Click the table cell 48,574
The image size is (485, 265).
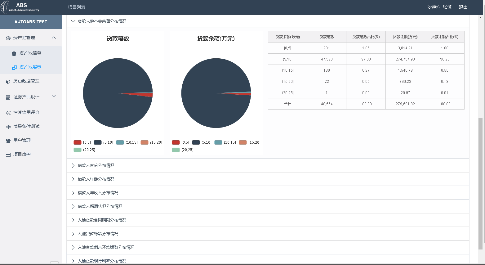pyautogui.click(x=327, y=104)
